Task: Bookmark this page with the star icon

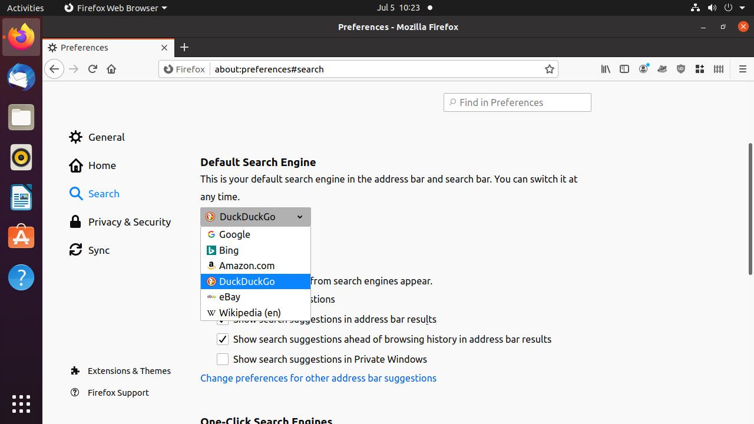Action: (550, 69)
